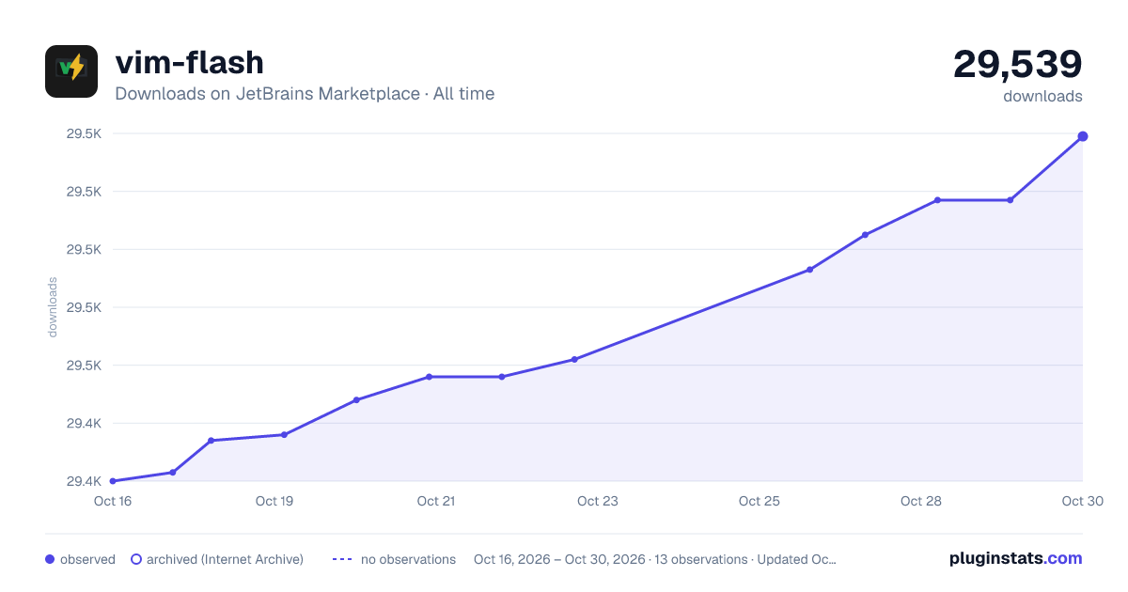The height and width of the screenshot is (592, 1128).
Task: Click the Oct 28 x-axis label
Action: (921, 501)
